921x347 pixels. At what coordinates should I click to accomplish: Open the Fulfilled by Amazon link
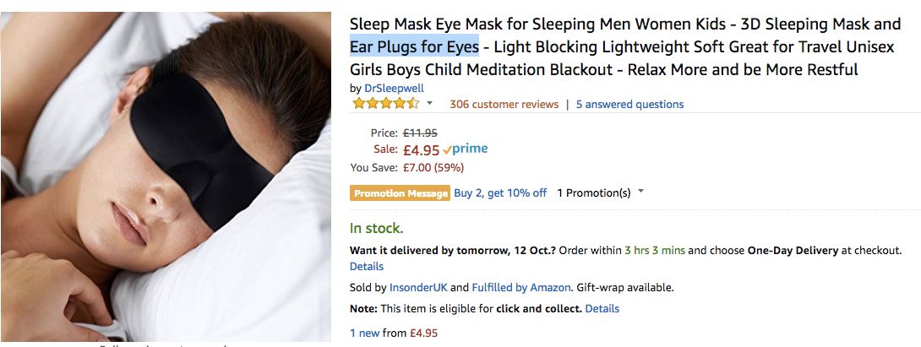tap(521, 287)
